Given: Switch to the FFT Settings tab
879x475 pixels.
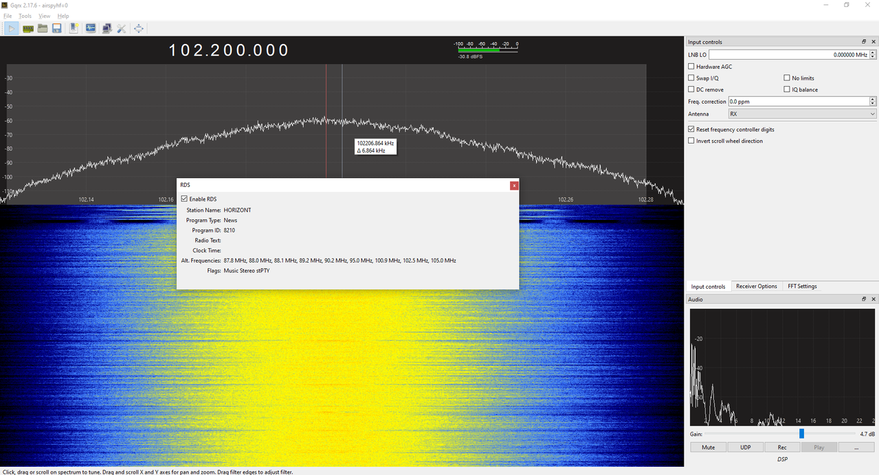Looking at the screenshot, I should 802,286.
